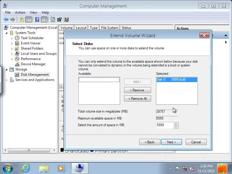Launch Internet Explorer from taskbar
Image resolution: width=232 pixels, height=174 pixels.
[x=26, y=168]
